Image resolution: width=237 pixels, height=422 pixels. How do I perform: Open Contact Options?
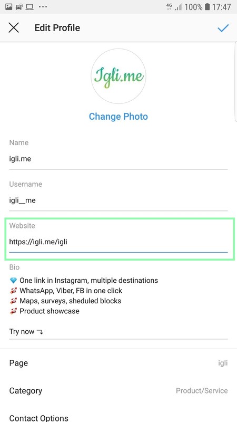click(118, 417)
